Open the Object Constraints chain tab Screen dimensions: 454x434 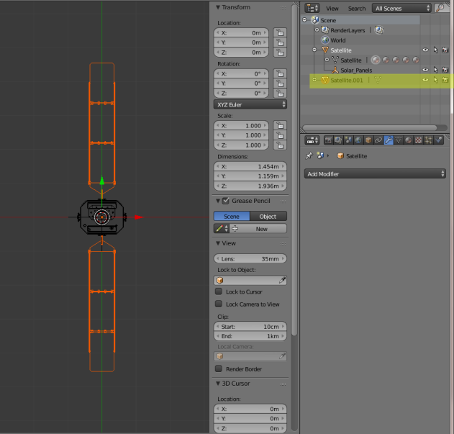click(377, 140)
